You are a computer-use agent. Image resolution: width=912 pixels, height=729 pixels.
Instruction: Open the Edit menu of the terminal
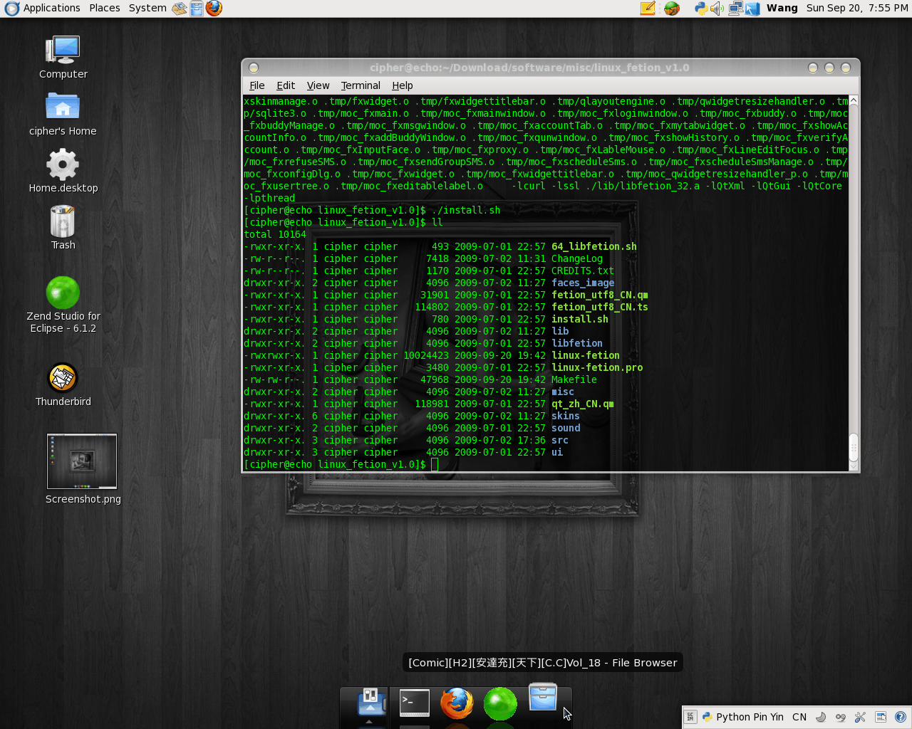[286, 85]
